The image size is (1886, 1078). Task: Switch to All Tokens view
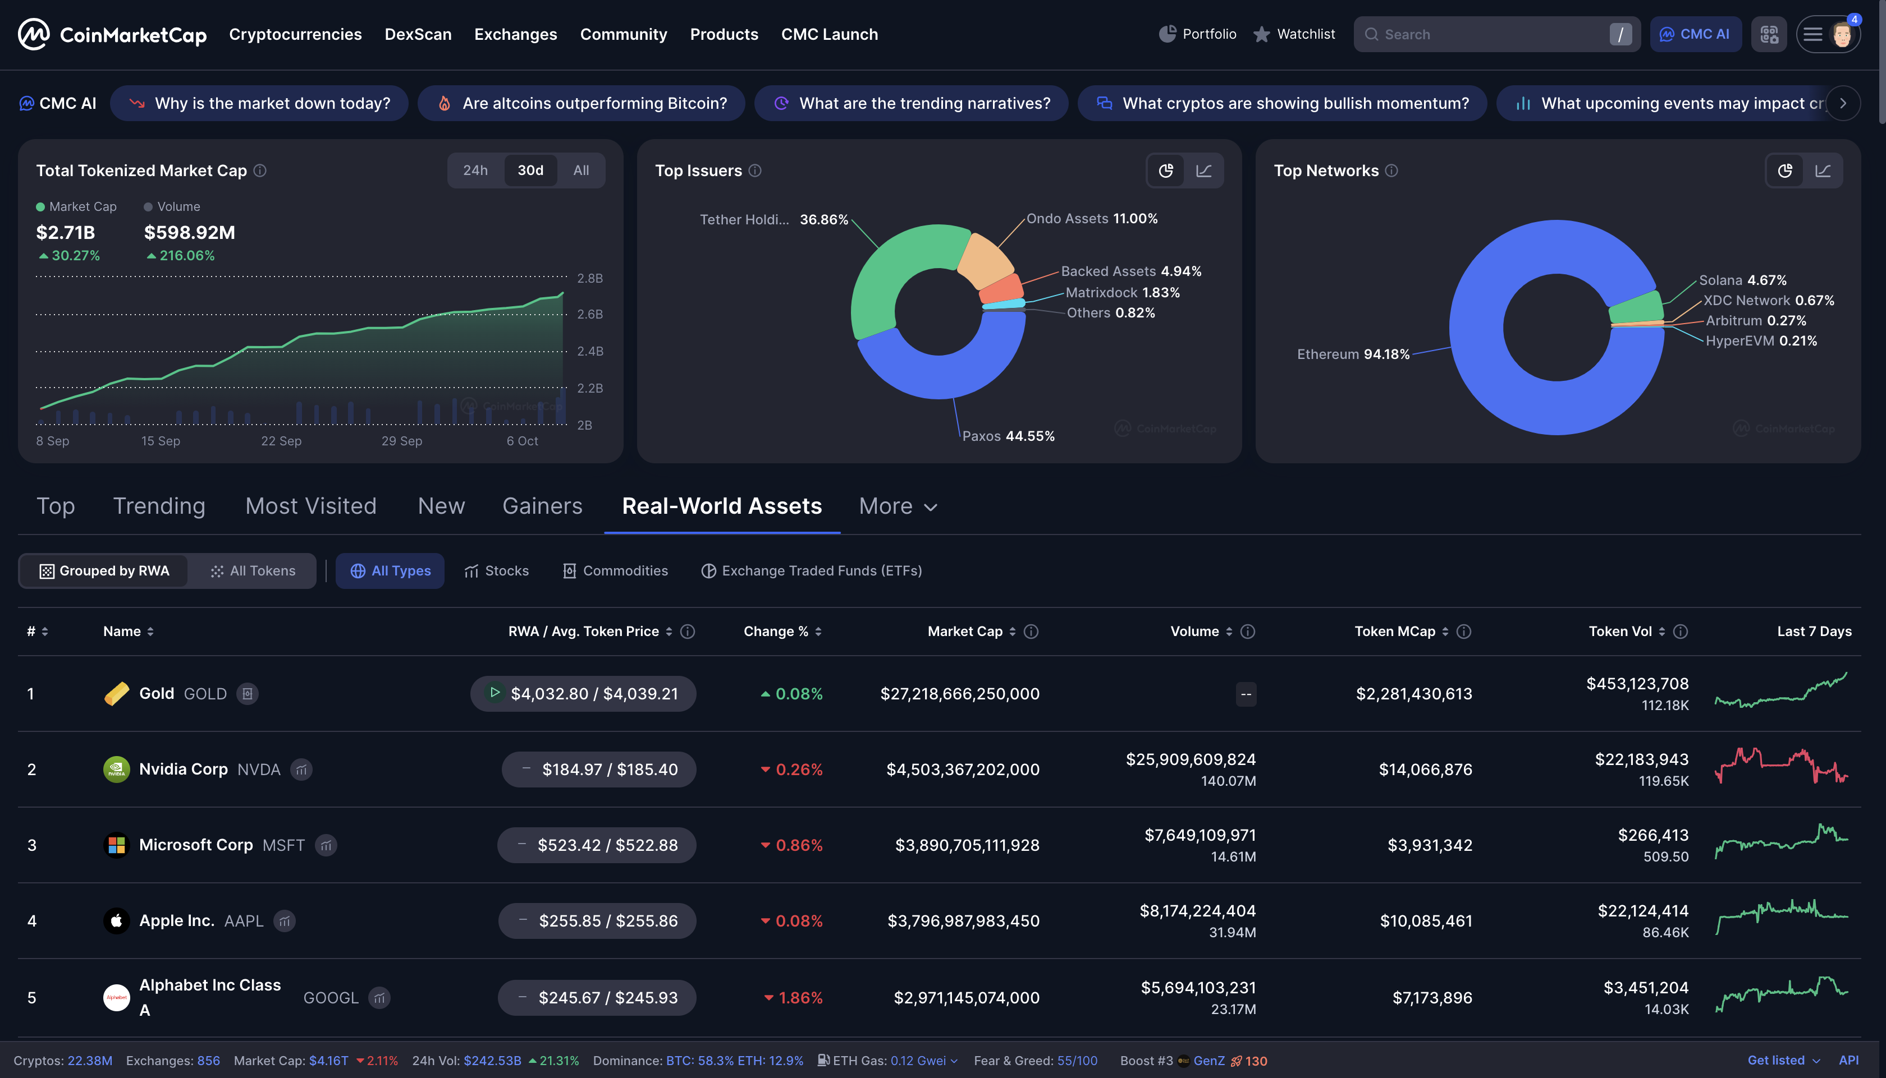tap(253, 570)
